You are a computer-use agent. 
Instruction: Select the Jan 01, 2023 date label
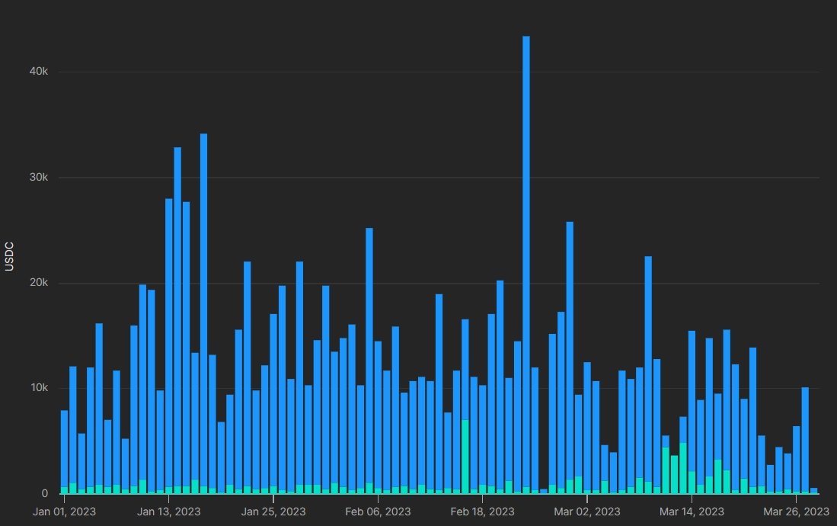tap(65, 511)
